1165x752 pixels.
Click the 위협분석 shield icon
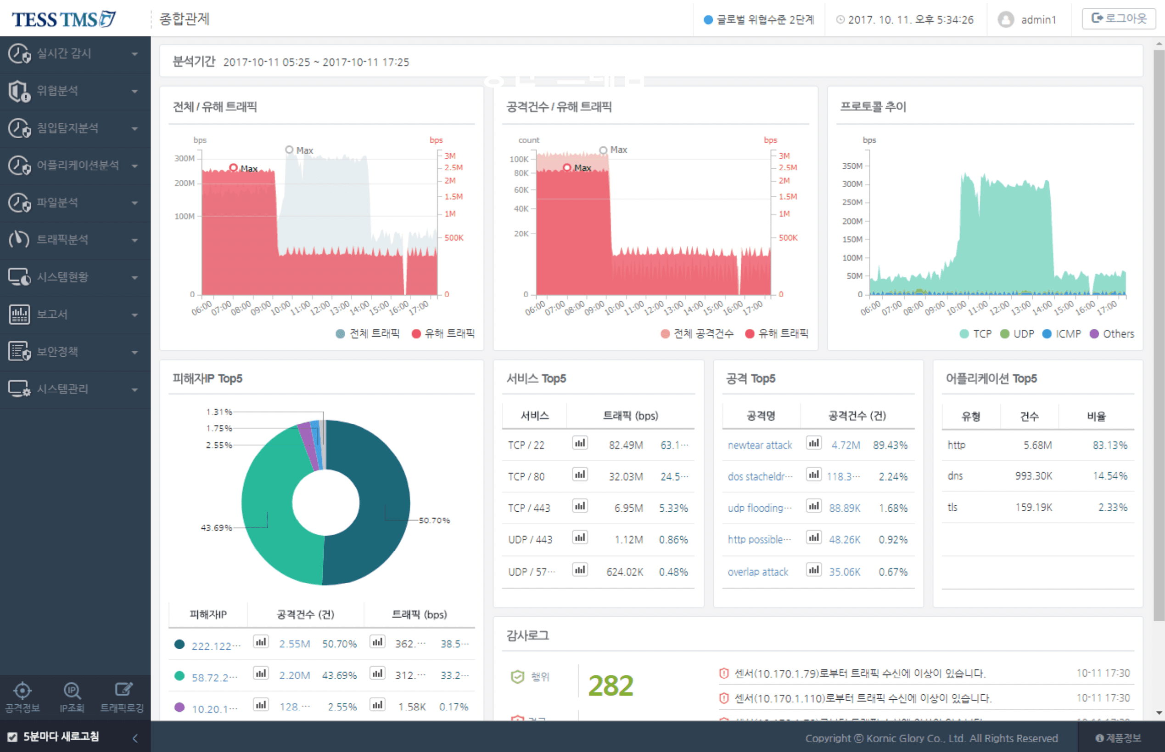(x=20, y=91)
